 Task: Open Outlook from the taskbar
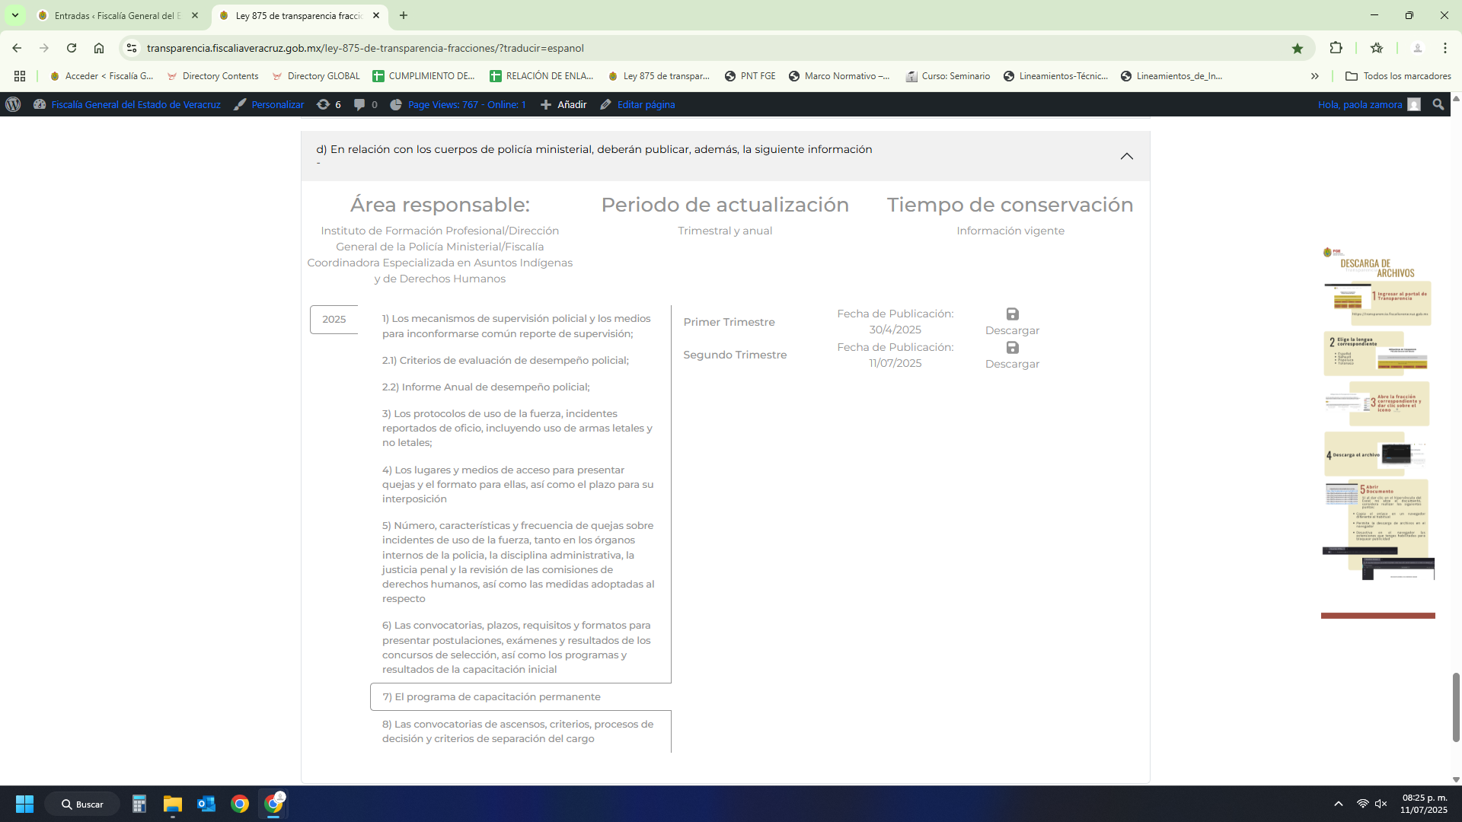pyautogui.click(x=206, y=804)
